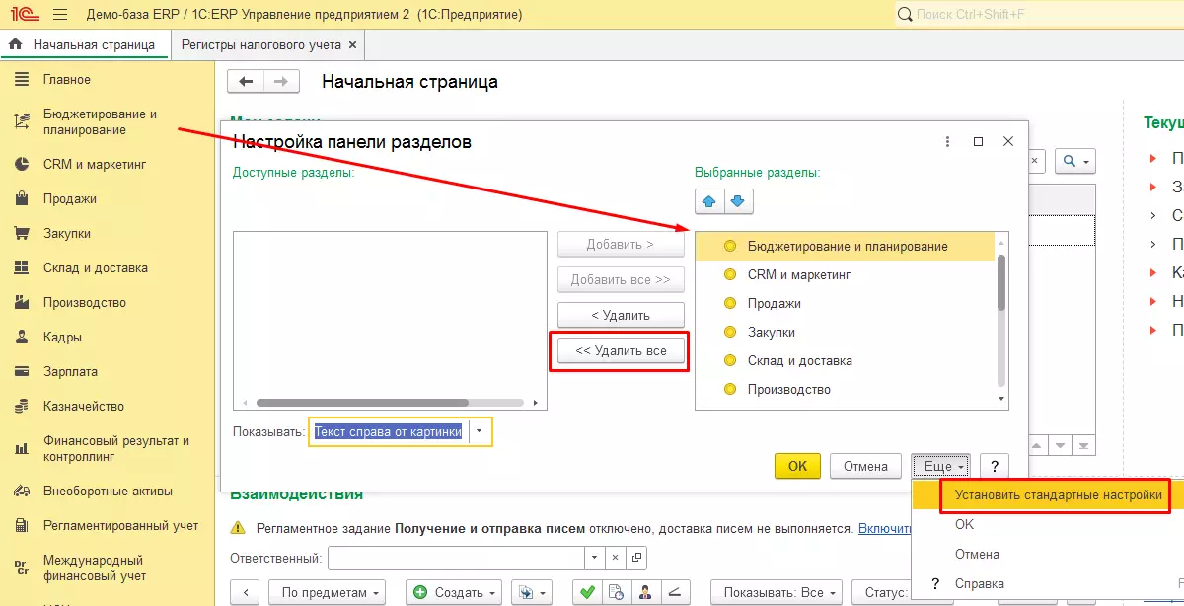This screenshot has width=1184, height=606.
Task: Click the << Удалить все button
Action: tap(621, 350)
